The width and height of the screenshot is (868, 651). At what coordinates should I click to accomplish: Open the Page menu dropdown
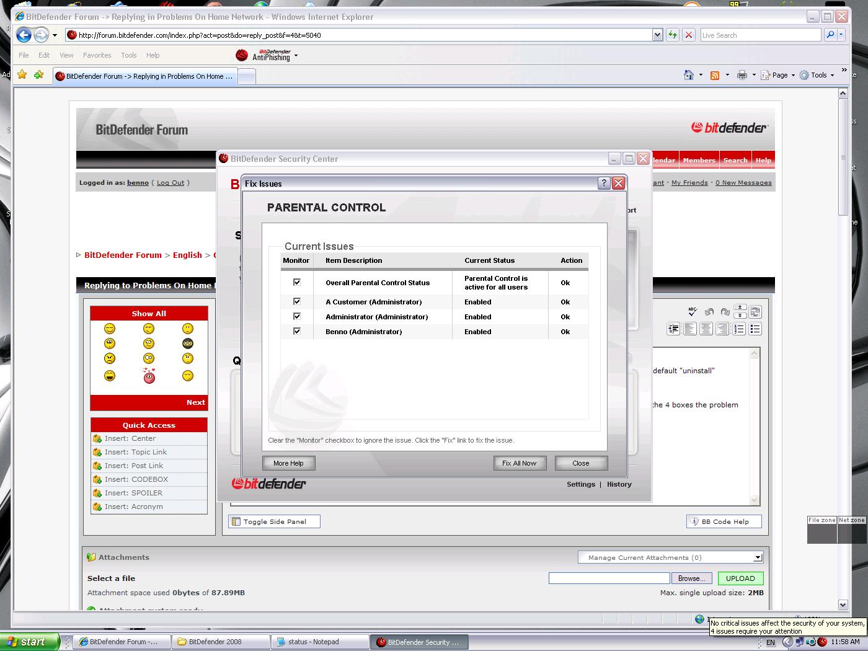click(778, 75)
